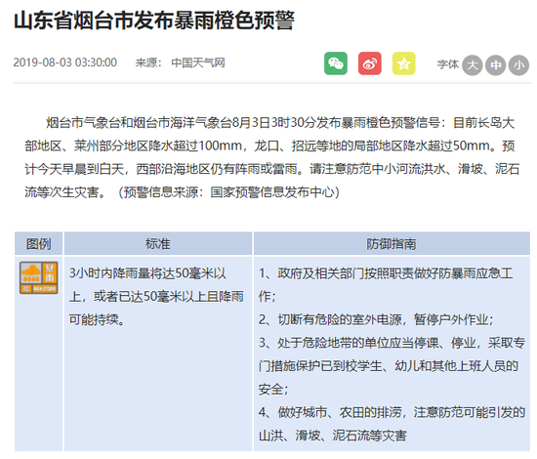Screen dimensions: 537x459
Task: Click the 防御指南 table header
Action: click(392, 244)
